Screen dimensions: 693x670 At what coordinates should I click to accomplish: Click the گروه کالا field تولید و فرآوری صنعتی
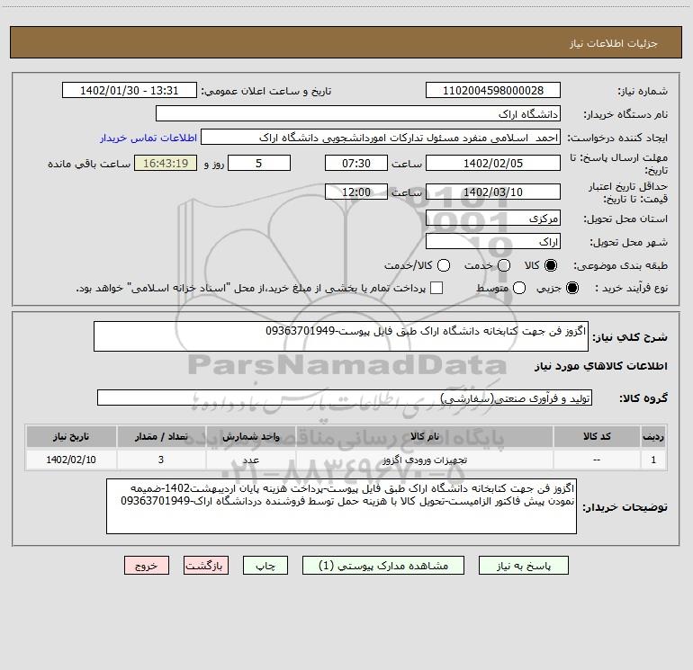point(345,398)
